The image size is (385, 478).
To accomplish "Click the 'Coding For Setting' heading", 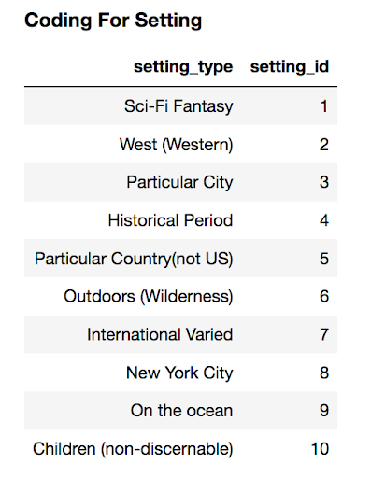I will point(113,21).
